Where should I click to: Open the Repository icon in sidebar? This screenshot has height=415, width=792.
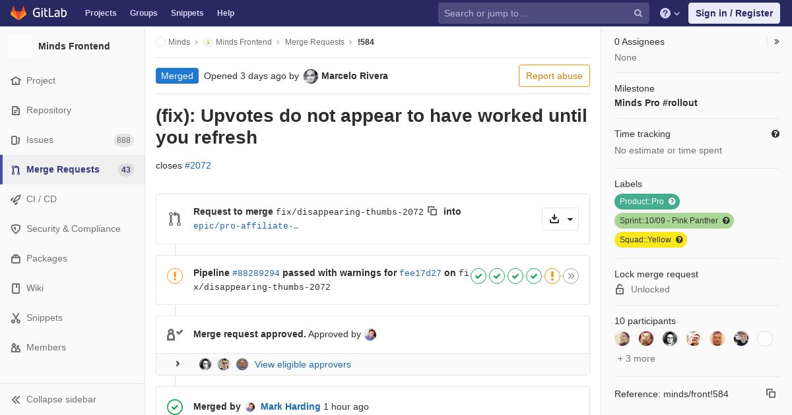click(x=16, y=110)
